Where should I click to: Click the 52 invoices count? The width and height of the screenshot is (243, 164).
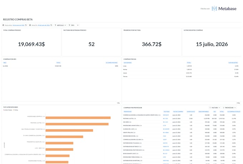click(91, 44)
